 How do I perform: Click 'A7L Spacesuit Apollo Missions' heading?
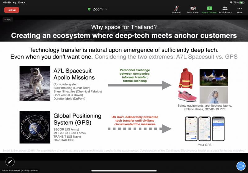tap(74, 74)
